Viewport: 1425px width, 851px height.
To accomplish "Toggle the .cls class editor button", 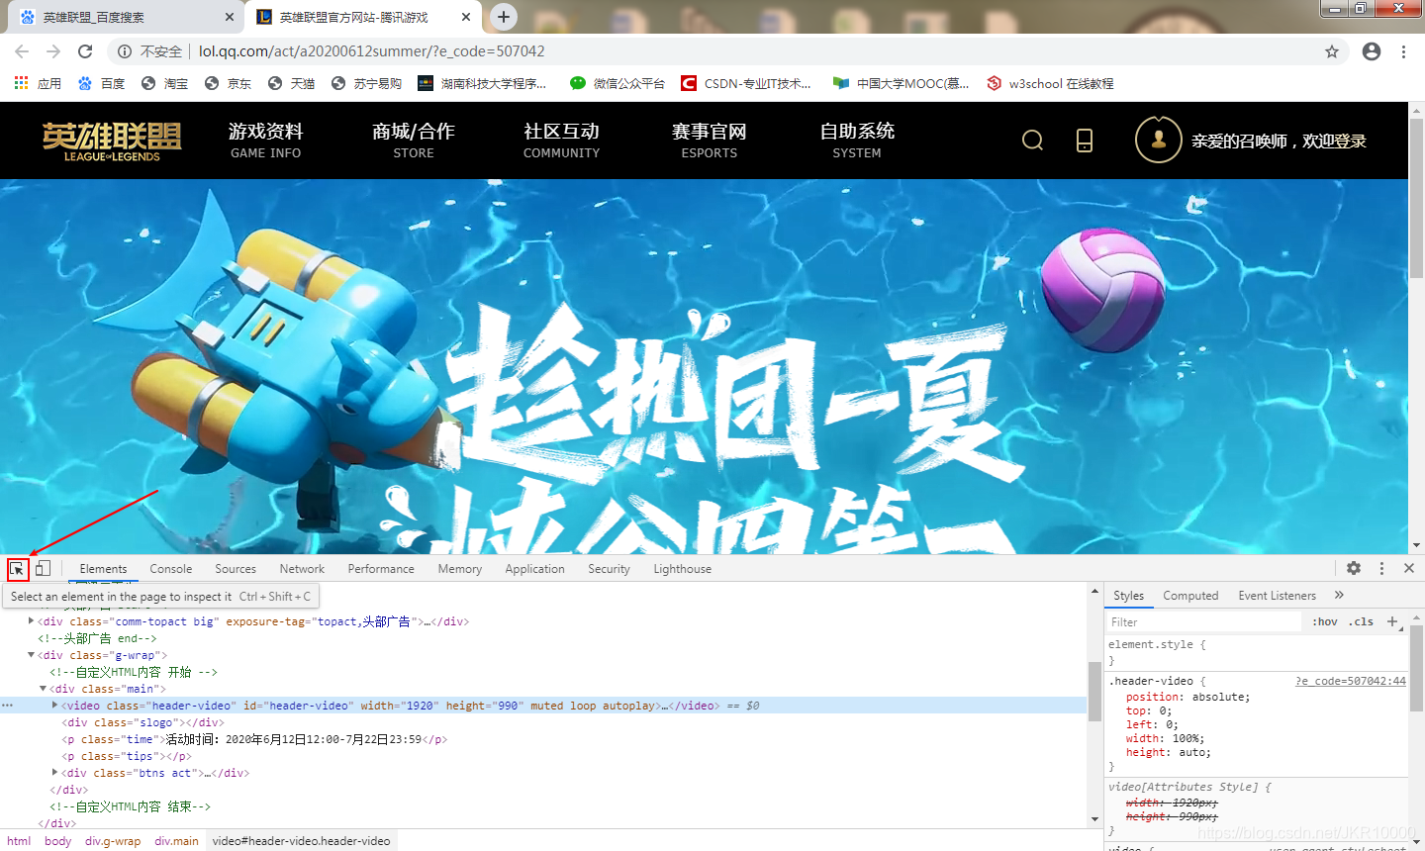I will click(x=1361, y=621).
